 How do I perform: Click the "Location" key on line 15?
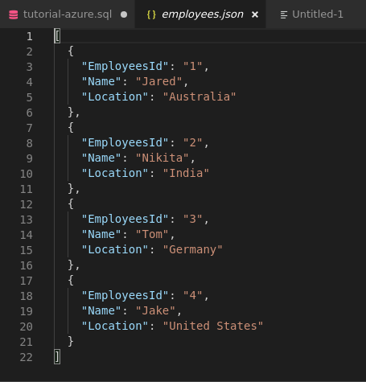tap(115, 249)
